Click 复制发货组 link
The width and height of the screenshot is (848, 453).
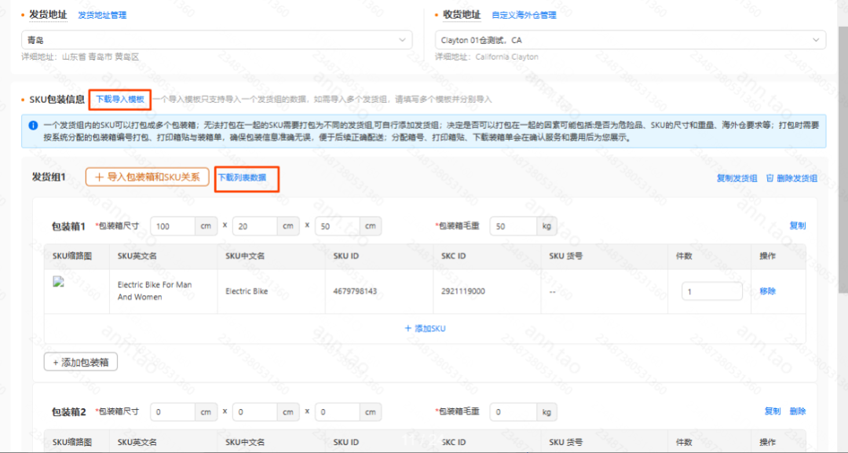click(737, 178)
